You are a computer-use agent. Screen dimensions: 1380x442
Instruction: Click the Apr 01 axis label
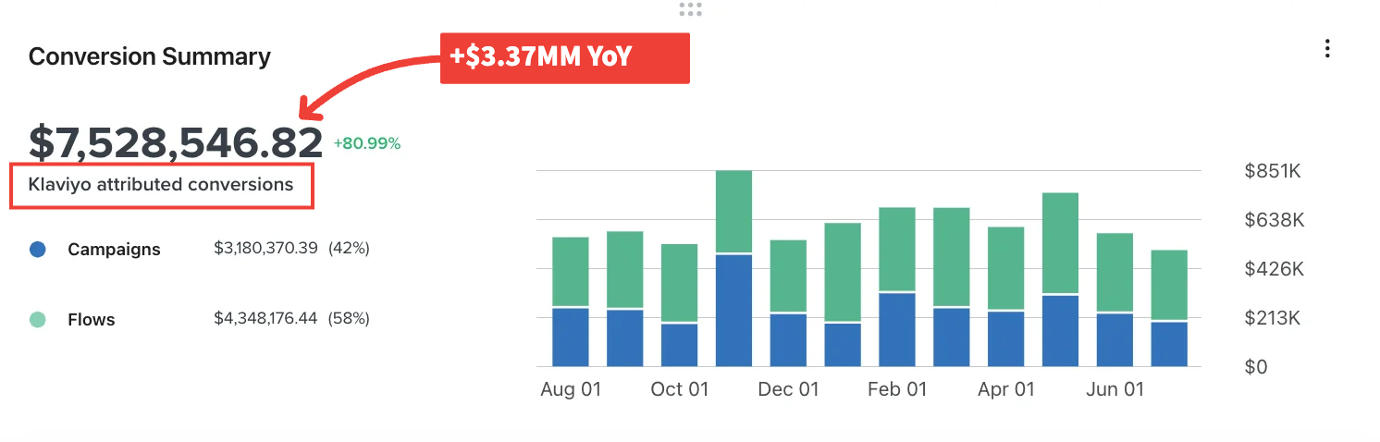pos(1006,389)
